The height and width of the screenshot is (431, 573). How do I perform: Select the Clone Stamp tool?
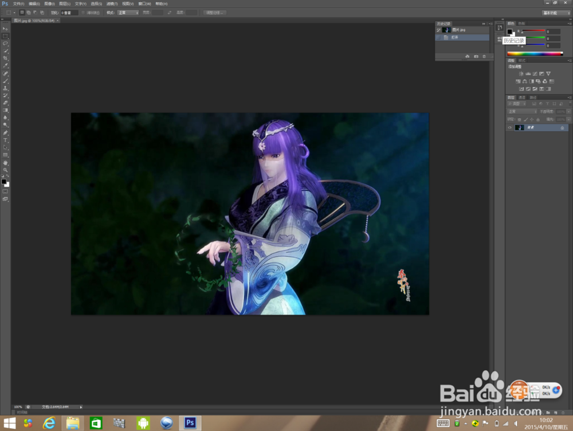click(5, 88)
